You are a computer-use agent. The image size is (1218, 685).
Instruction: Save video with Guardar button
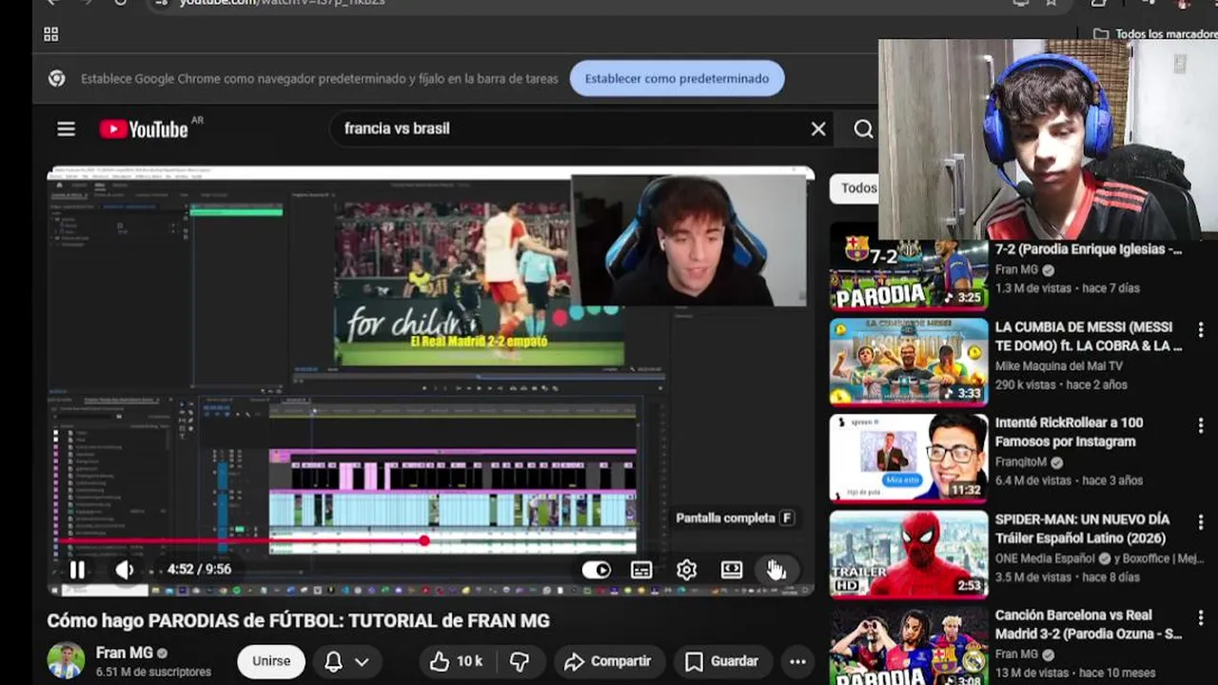click(x=722, y=661)
